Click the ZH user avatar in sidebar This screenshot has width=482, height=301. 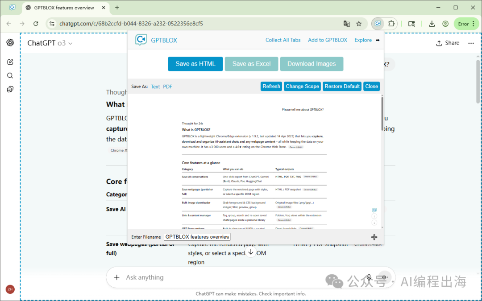10,289
